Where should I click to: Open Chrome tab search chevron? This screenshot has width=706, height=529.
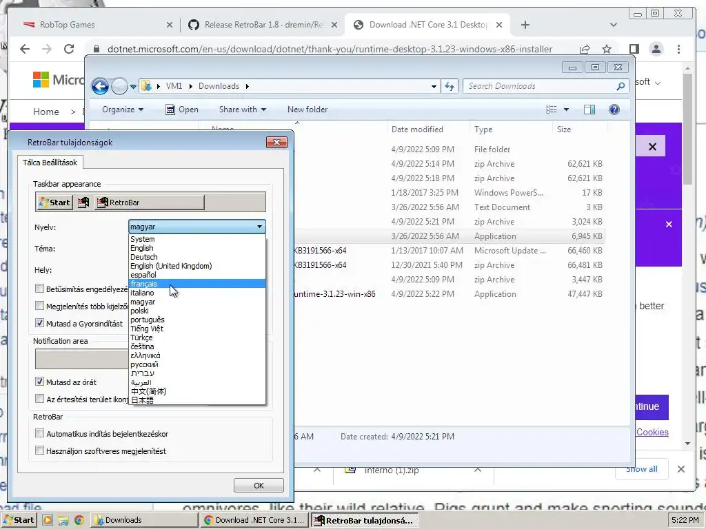[x=613, y=25]
